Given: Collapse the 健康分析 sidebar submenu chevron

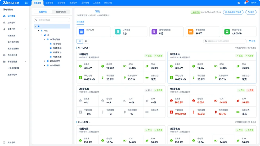Looking at the screenshot, I should tap(25, 29).
